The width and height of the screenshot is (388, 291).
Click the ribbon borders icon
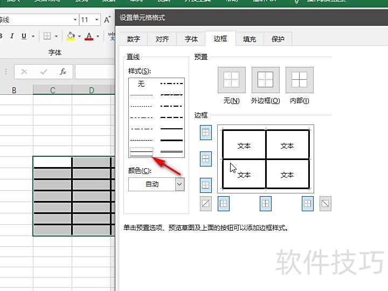tap(47, 36)
